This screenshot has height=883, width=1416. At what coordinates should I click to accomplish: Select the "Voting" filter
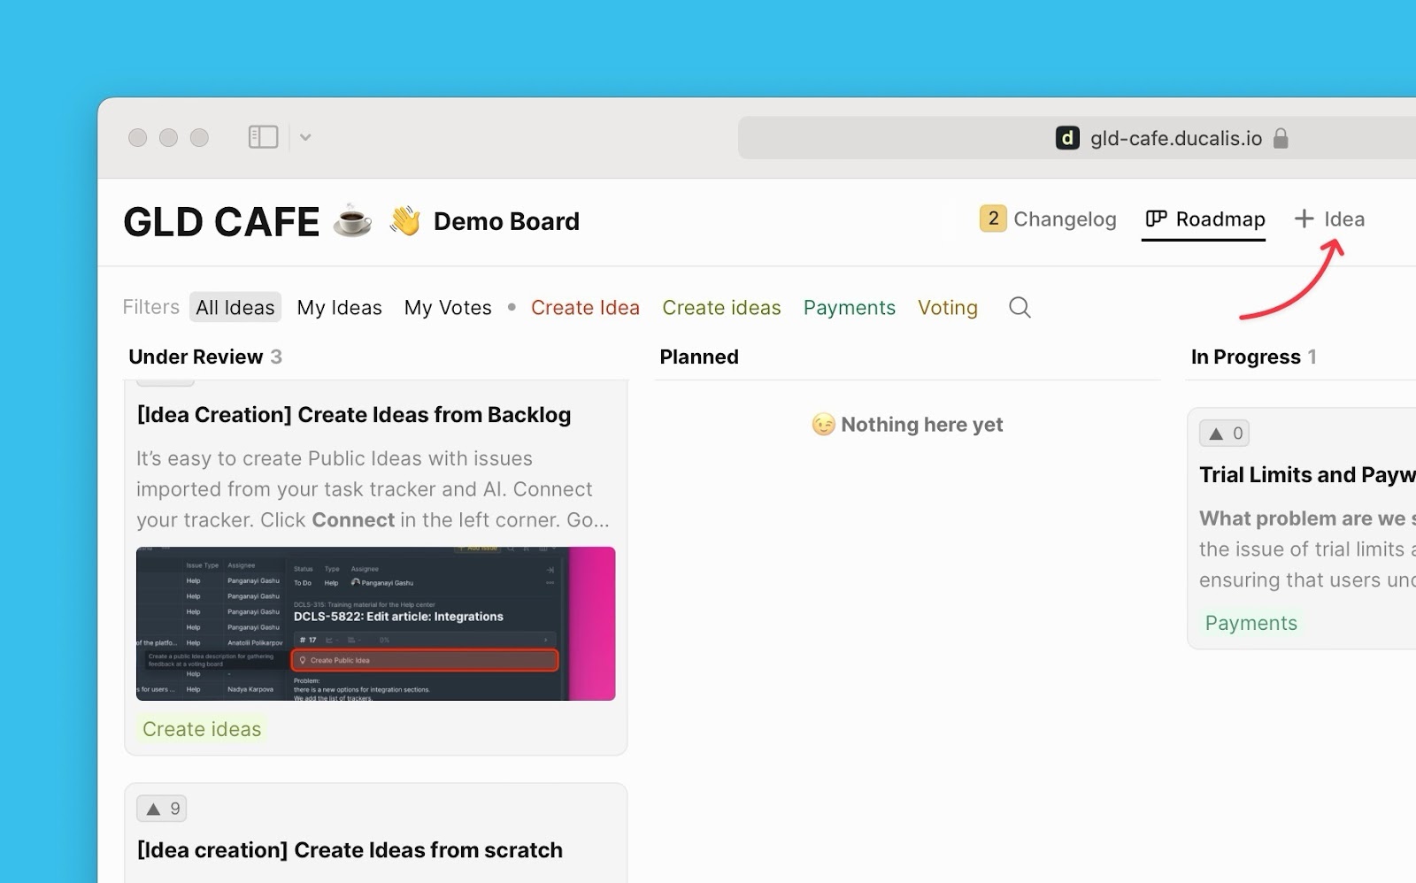(x=947, y=307)
